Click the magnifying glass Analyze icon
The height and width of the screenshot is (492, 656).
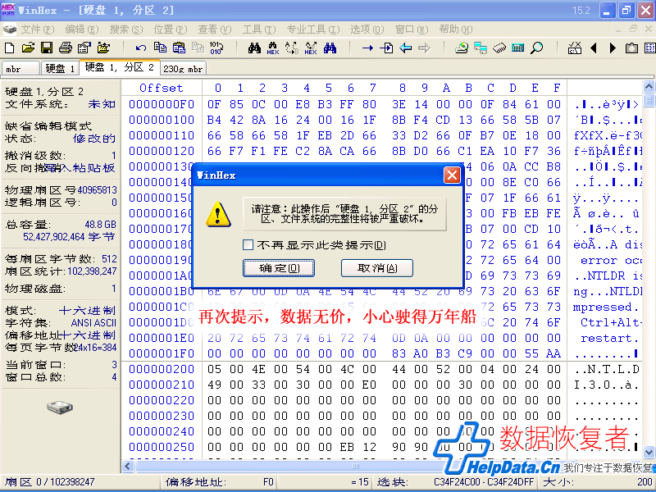click(x=537, y=48)
